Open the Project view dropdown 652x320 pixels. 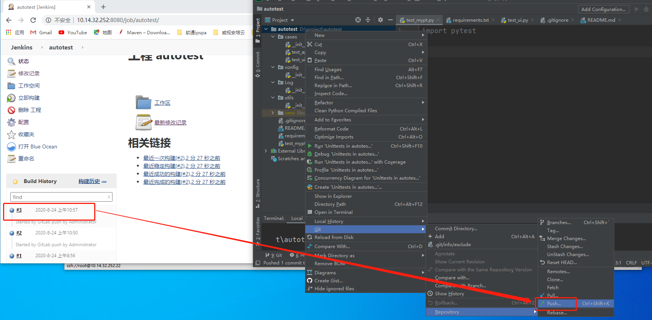pyautogui.click(x=292, y=20)
